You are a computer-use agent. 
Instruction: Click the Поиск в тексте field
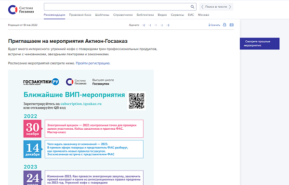point(216,7)
